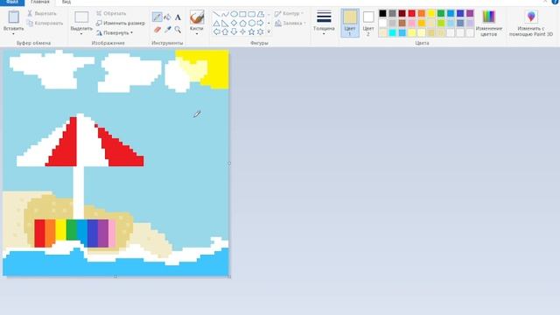The height and width of the screenshot is (315, 560).
Task: Click Resize (Изменить размер) button
Action: click(x=121, y=24)
